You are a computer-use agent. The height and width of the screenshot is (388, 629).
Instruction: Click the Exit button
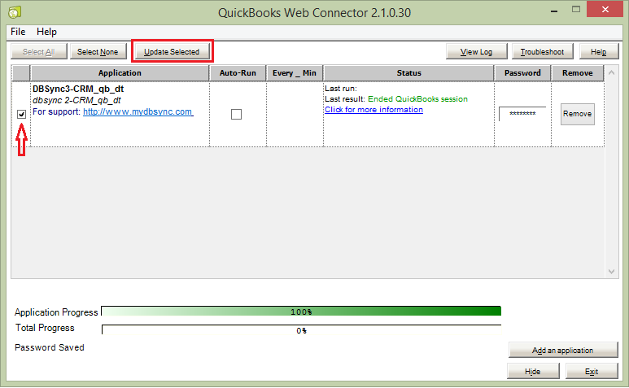pos(592,371)
